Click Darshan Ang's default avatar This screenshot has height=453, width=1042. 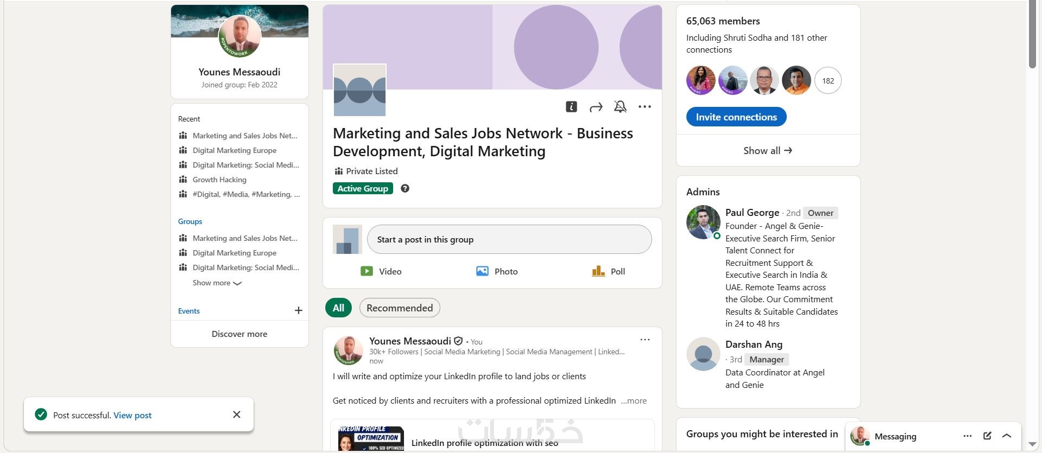click(703, 354)
